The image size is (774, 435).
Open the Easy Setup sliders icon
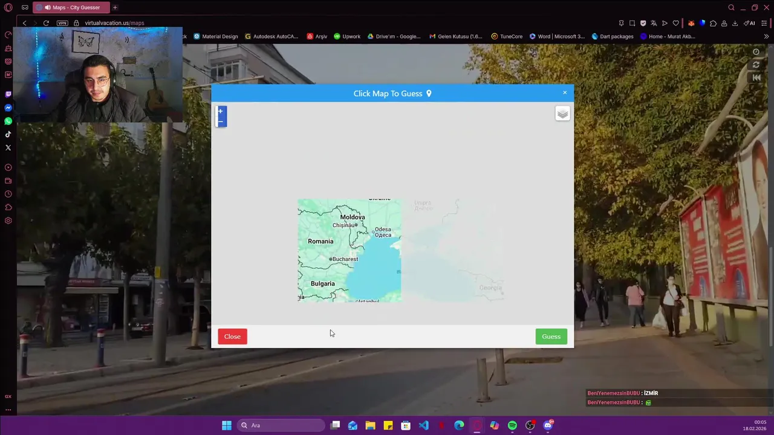point(764,23)
